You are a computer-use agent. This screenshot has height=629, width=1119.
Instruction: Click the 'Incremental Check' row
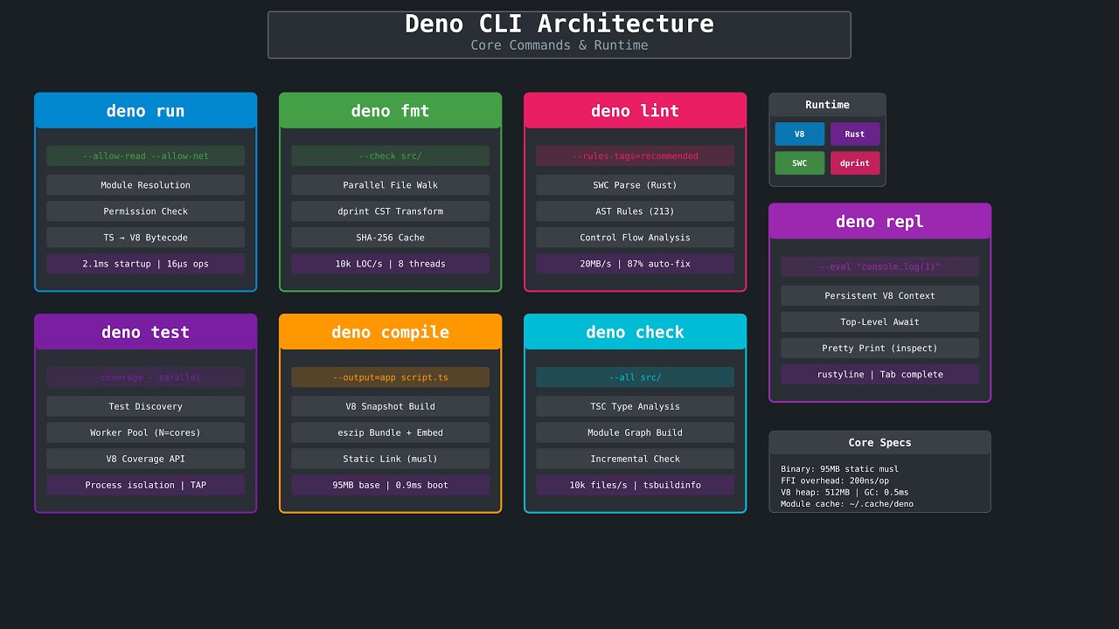coord(636,459)
